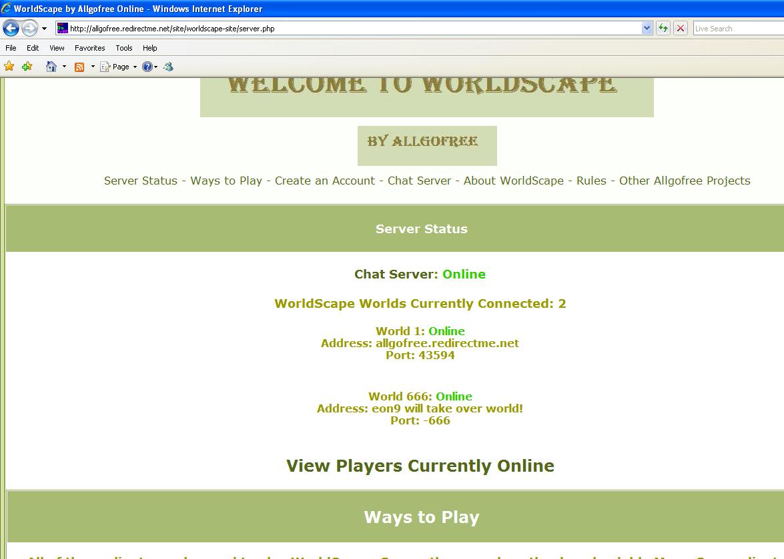Click the World 1: Online text

pyautogui.click(x=420, y=331)
